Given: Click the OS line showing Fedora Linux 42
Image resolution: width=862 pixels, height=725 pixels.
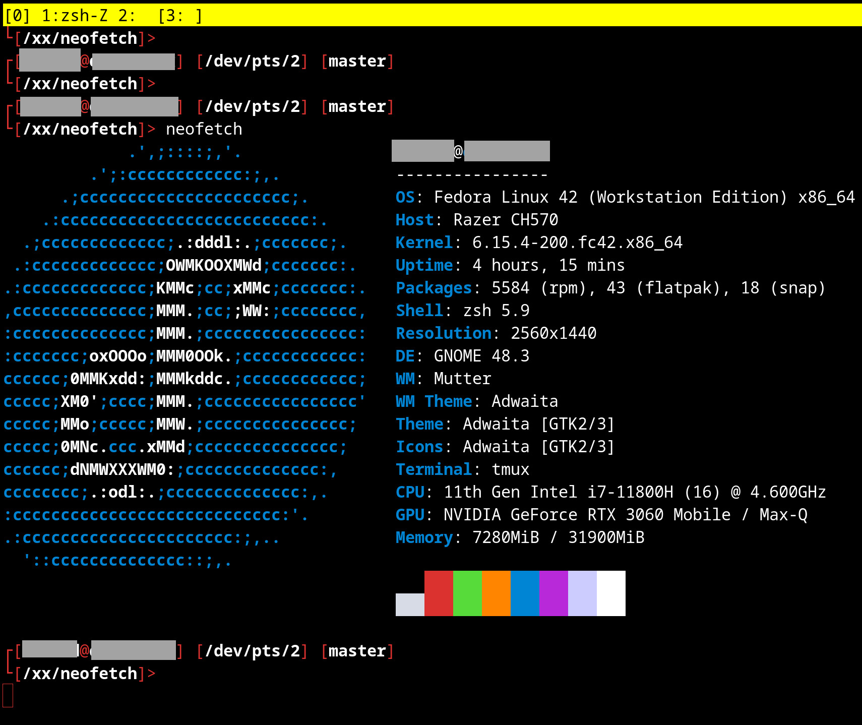Looking at the screenshot, I should (x=625, y=197).
